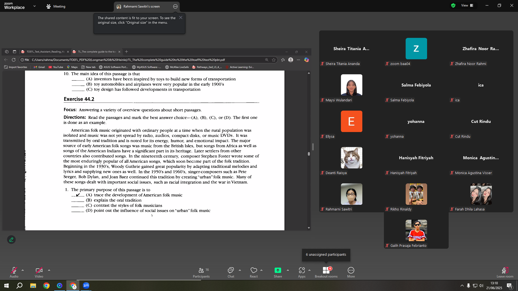
Task: Expand audio options arrow
Action: point(23,270)
